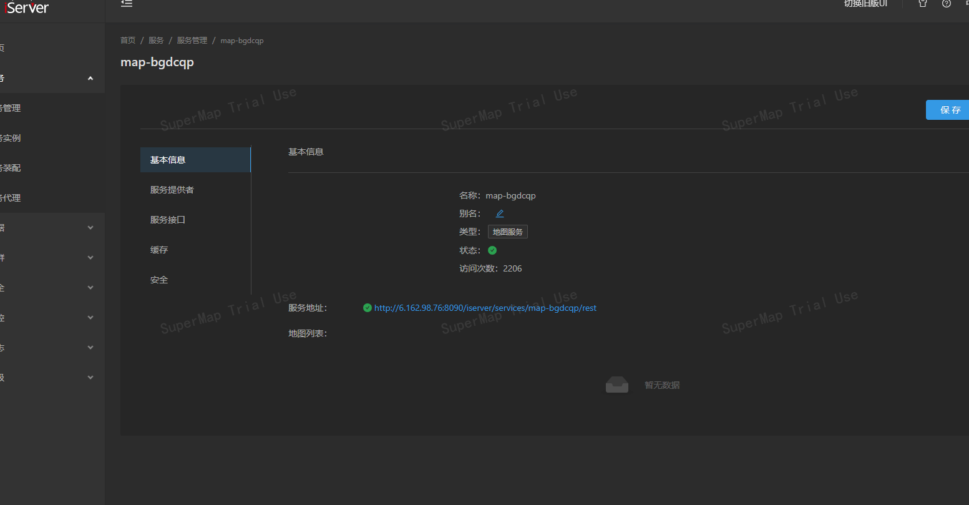Click map-bgdcqp in the breadcrumb
This screenshot has height=505, width=969.
click(242, 41)
